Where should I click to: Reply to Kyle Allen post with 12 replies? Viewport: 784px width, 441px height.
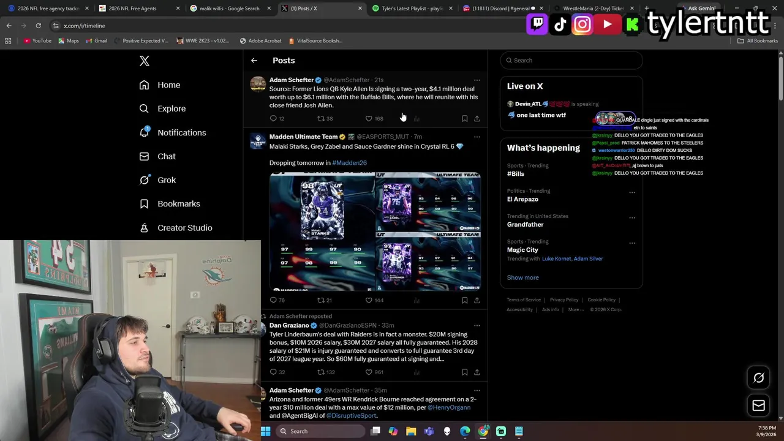277,118
